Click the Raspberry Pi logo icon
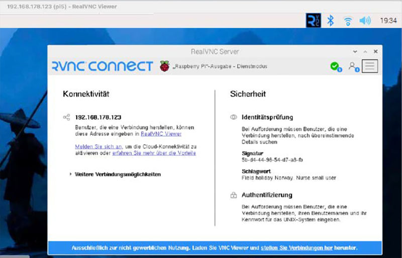Screen dimensions: 402x258 click(x=165, y=66)
